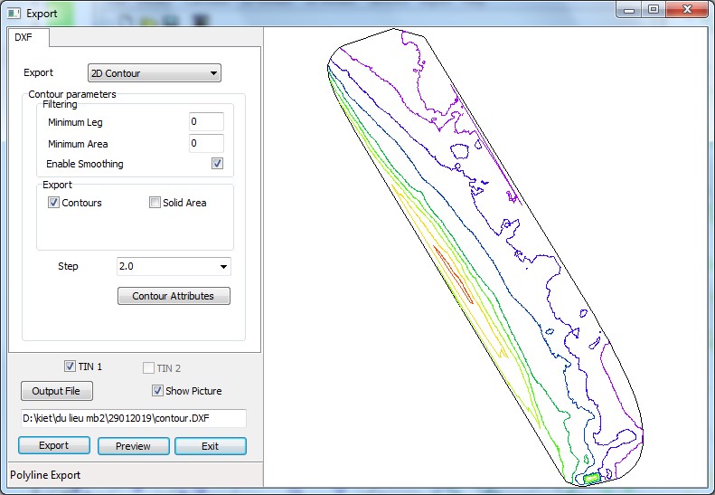Click the Minimum Area input field

click(x=207, y=143)
